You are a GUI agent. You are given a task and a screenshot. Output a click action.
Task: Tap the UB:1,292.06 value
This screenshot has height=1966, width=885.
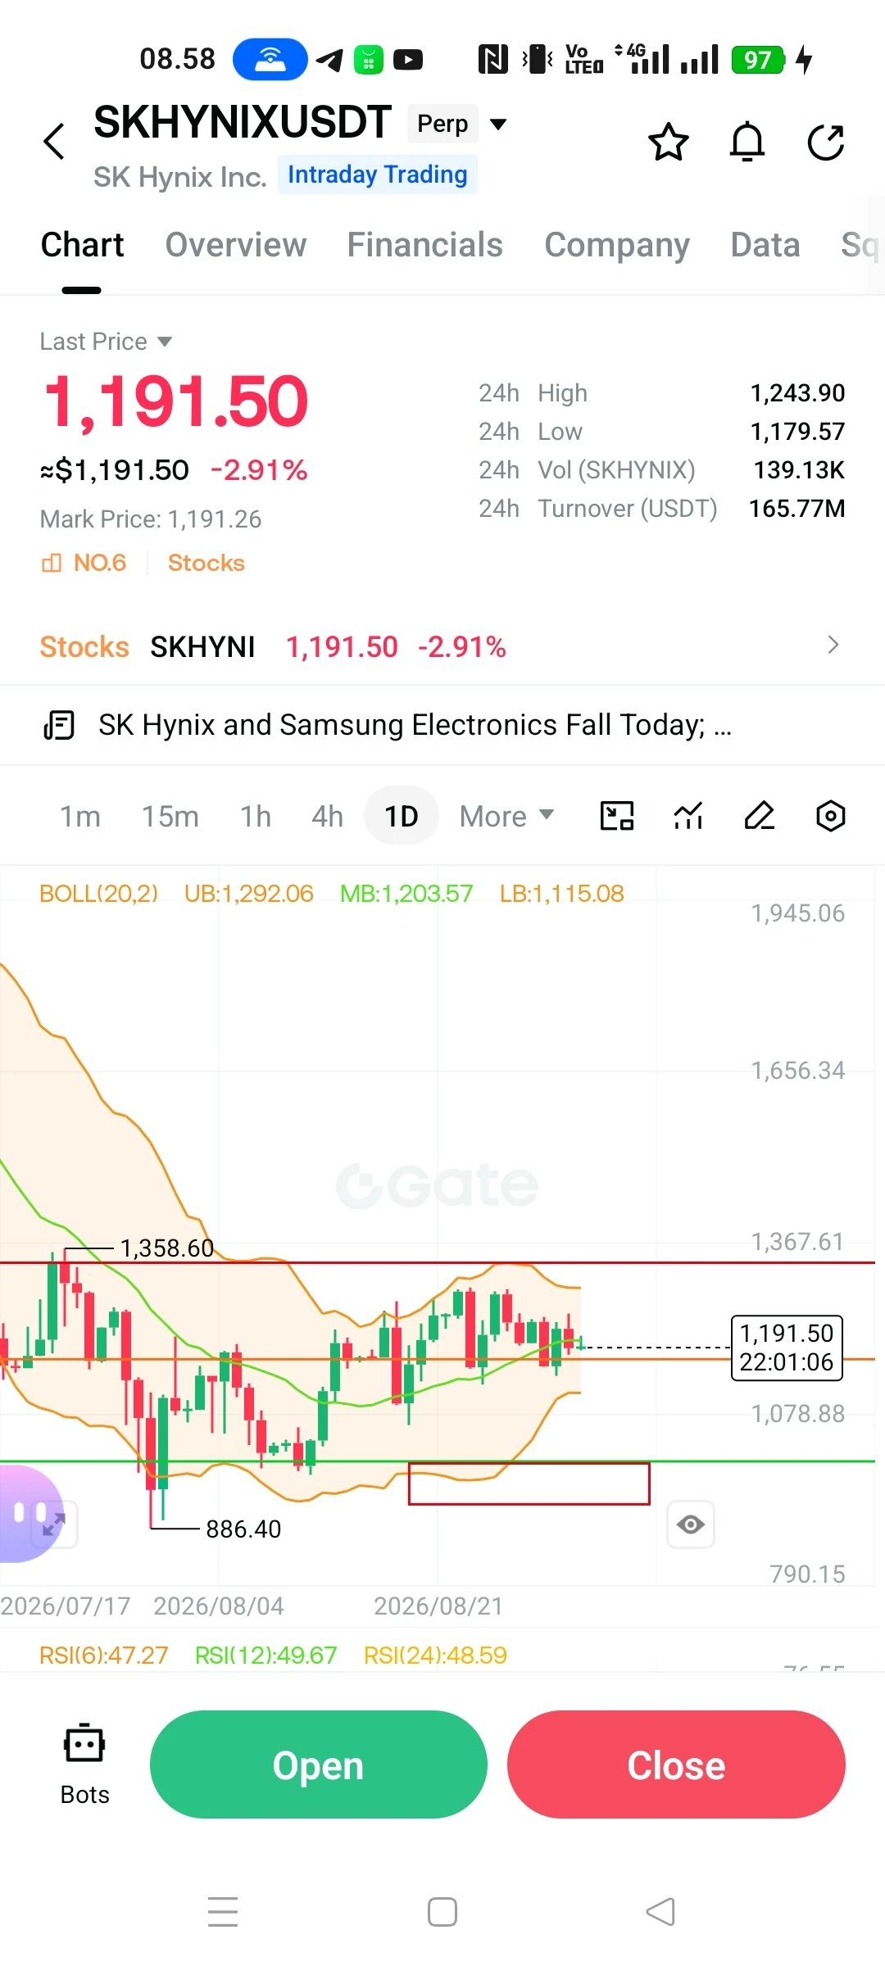coord(248,894)
